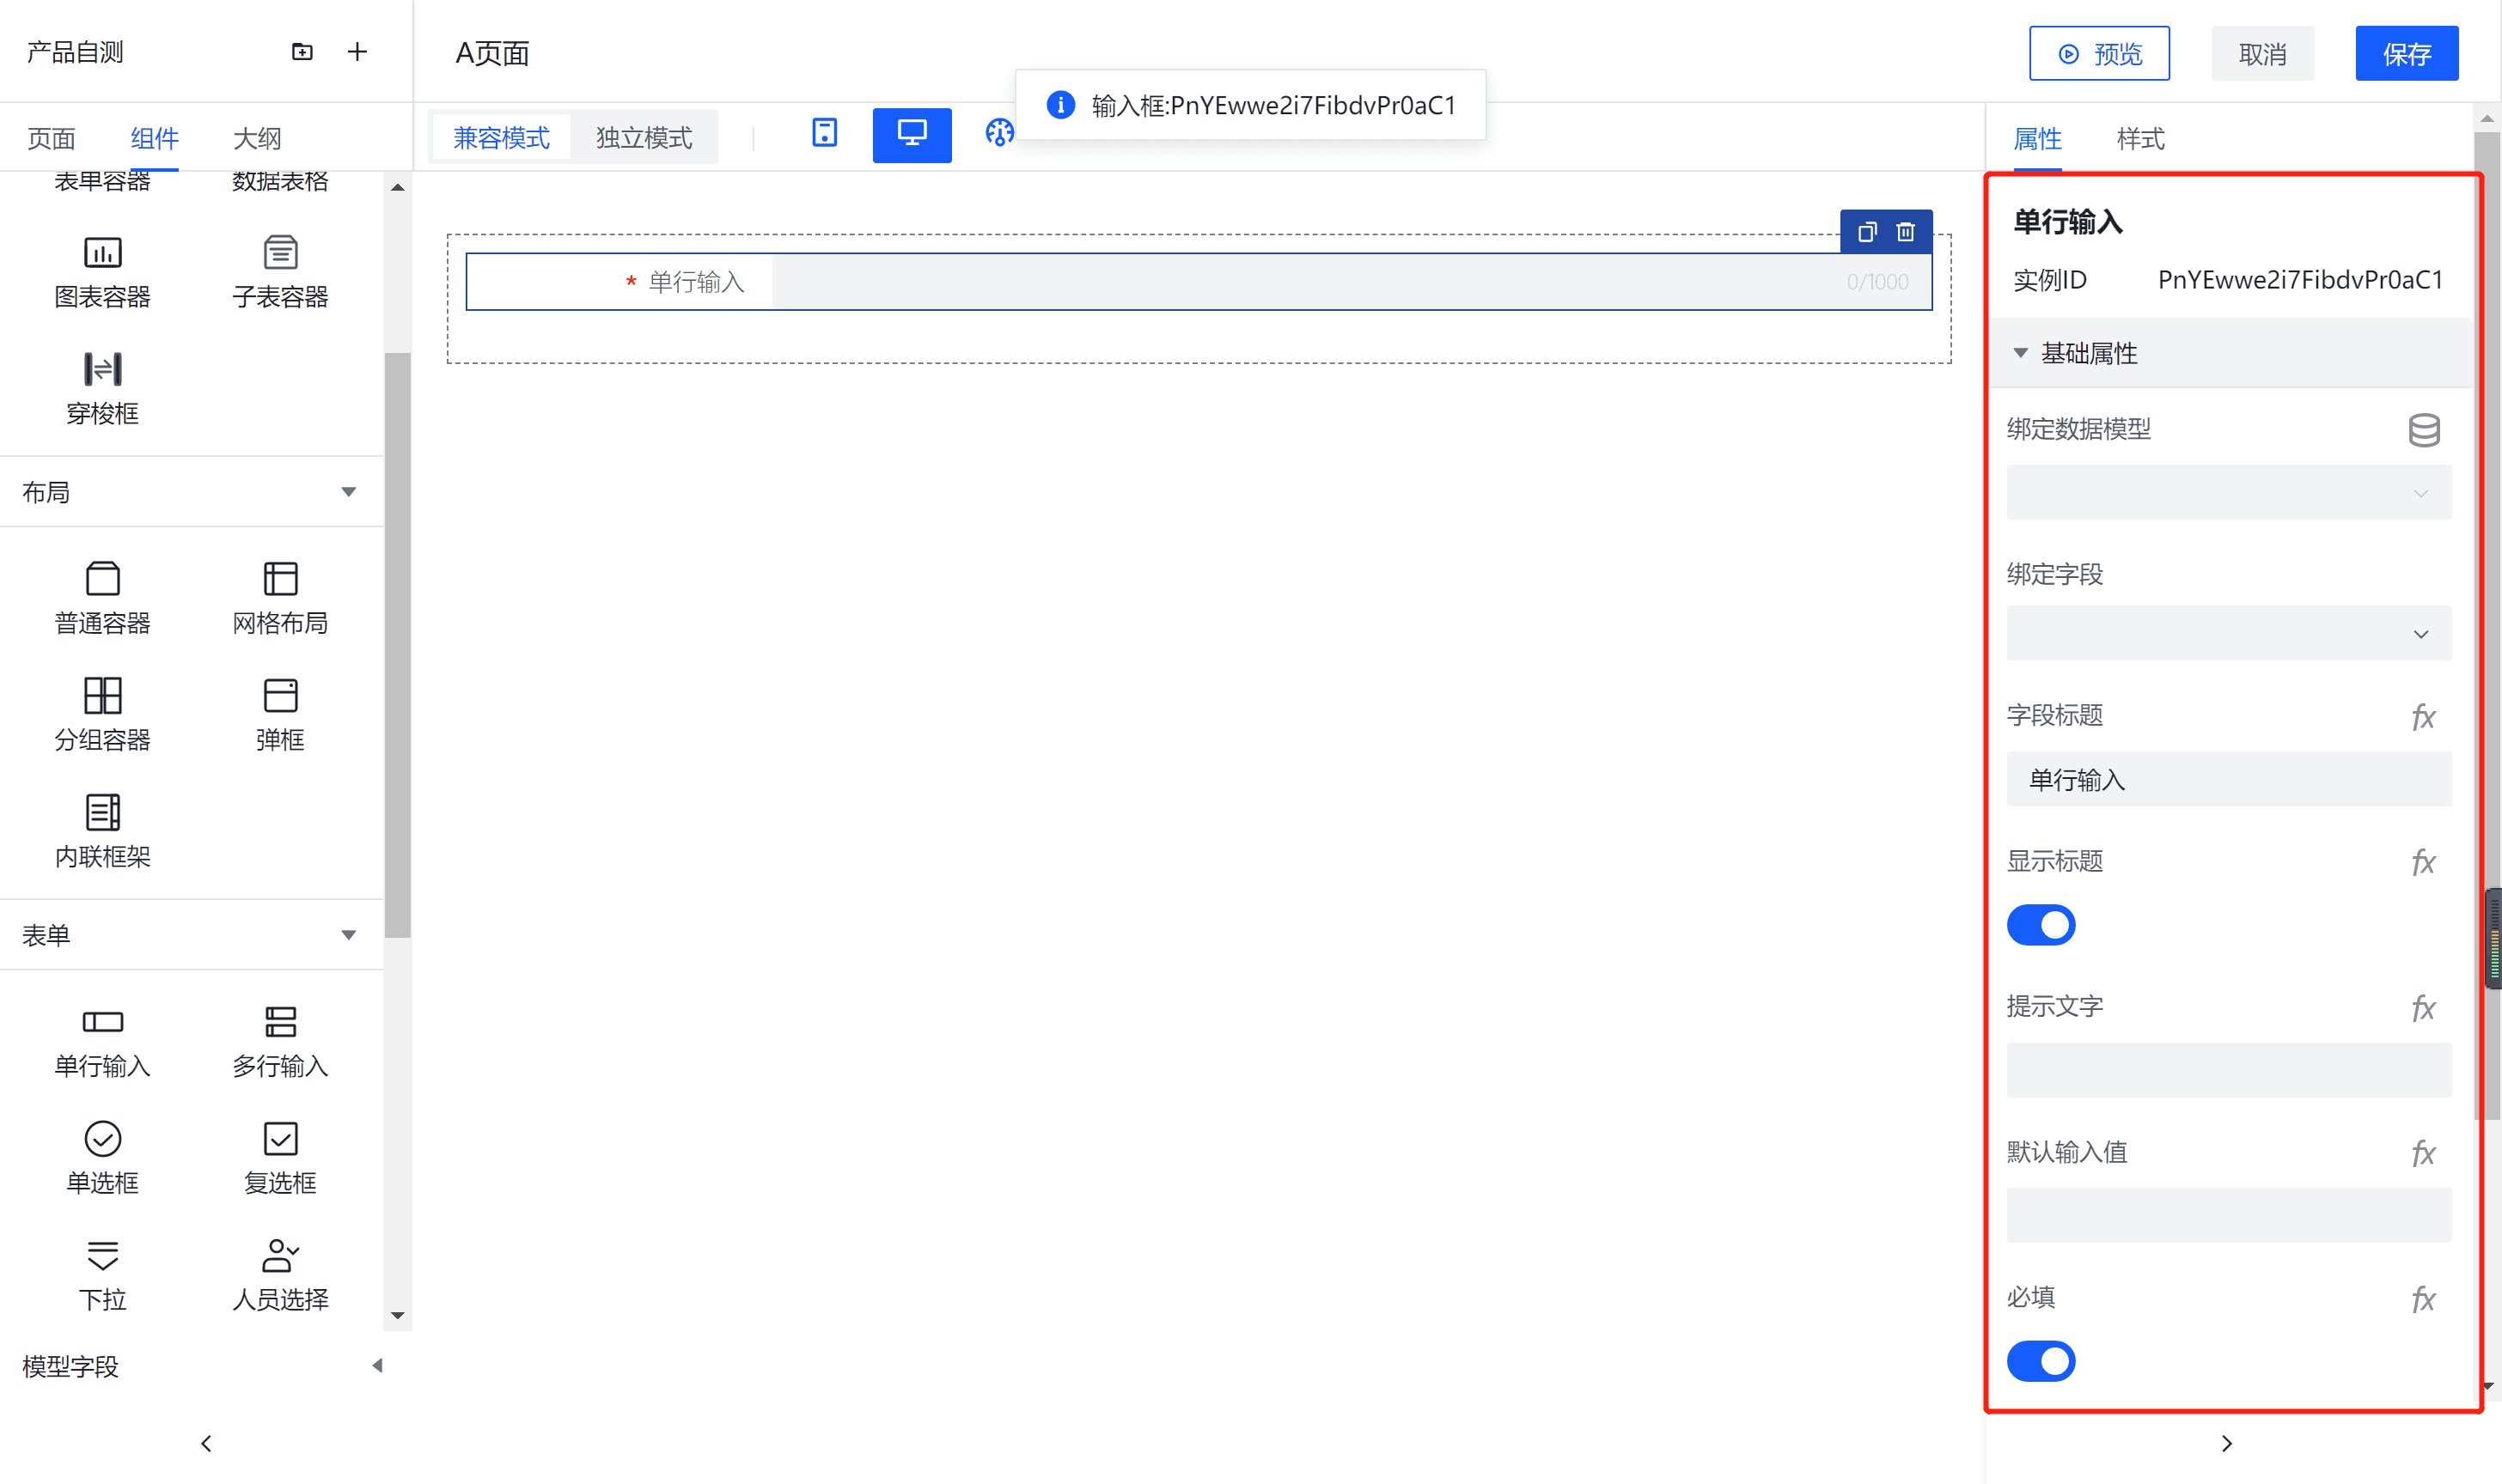Pick the 穿梭框 component icon
Screen dimensions: 2502x1484
point(102,369)
